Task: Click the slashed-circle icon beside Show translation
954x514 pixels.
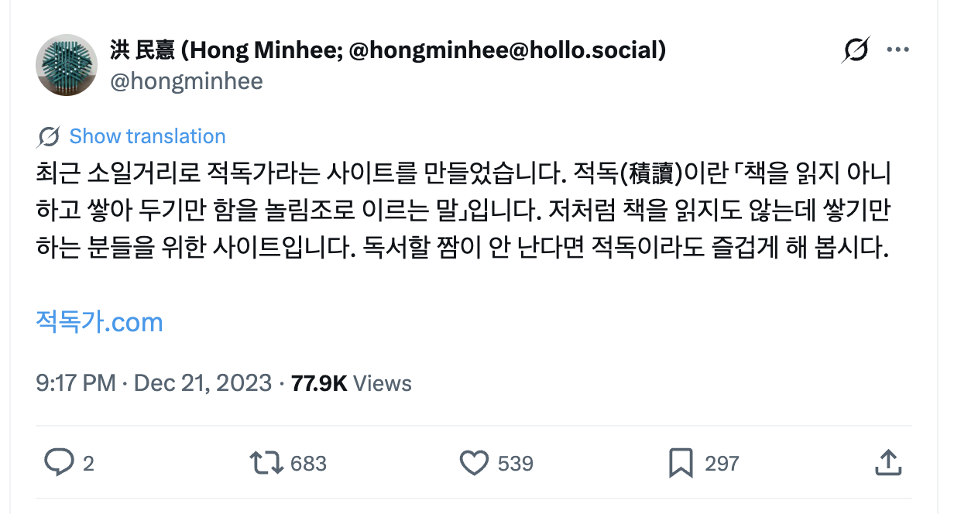Action: coord(48,137)
